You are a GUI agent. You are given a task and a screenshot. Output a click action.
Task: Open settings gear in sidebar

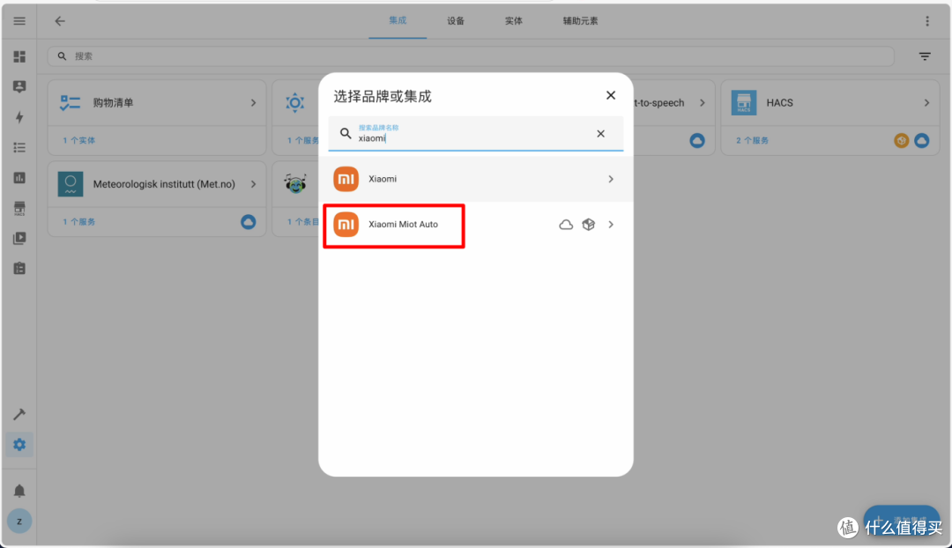[x=19, y=445]
